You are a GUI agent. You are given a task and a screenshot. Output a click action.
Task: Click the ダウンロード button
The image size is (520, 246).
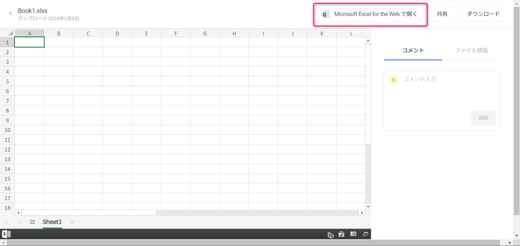coord(483,14)
